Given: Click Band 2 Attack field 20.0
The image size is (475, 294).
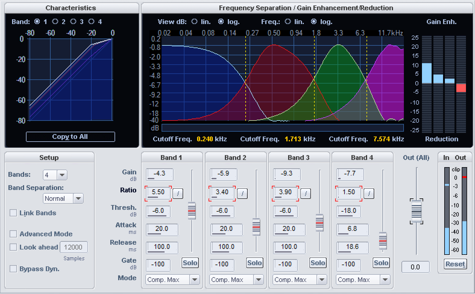Looking at the screenshot, I should click(226, 230).
